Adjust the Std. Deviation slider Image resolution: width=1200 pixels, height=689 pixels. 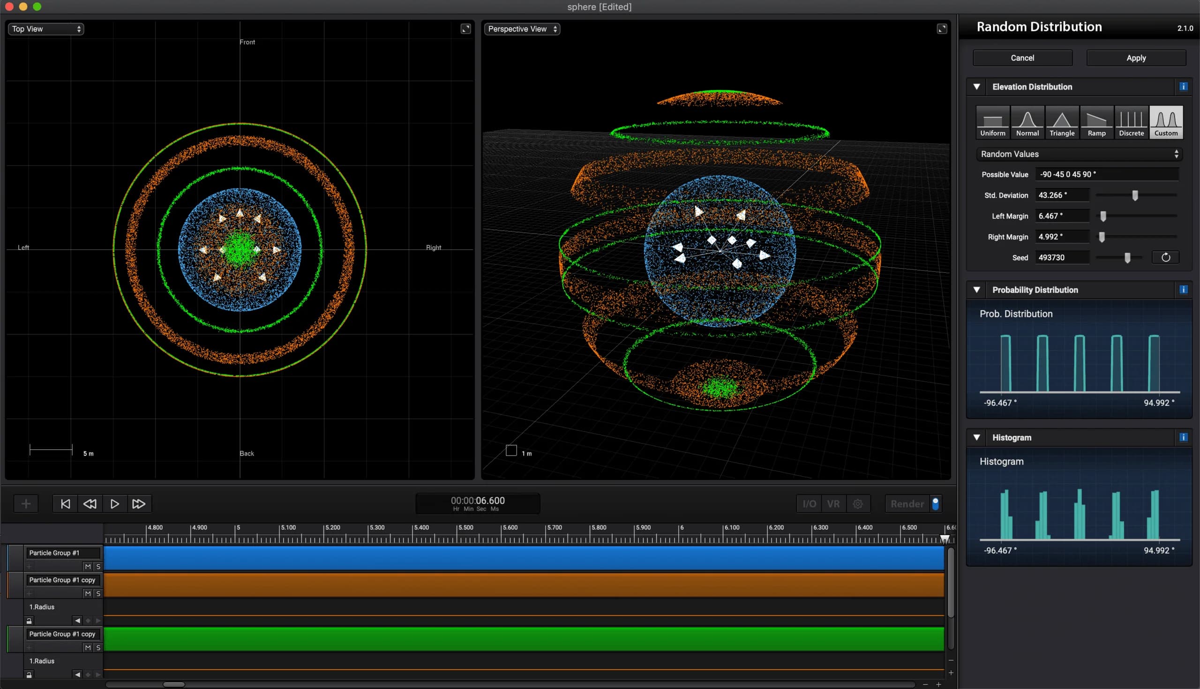pos(1135,195)
